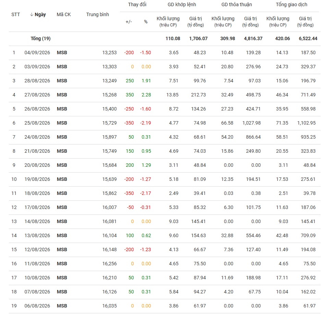Click the total matched volume 110.08
Screen dimensions: 323x314
pyautogui.click(x=173, y=38)
